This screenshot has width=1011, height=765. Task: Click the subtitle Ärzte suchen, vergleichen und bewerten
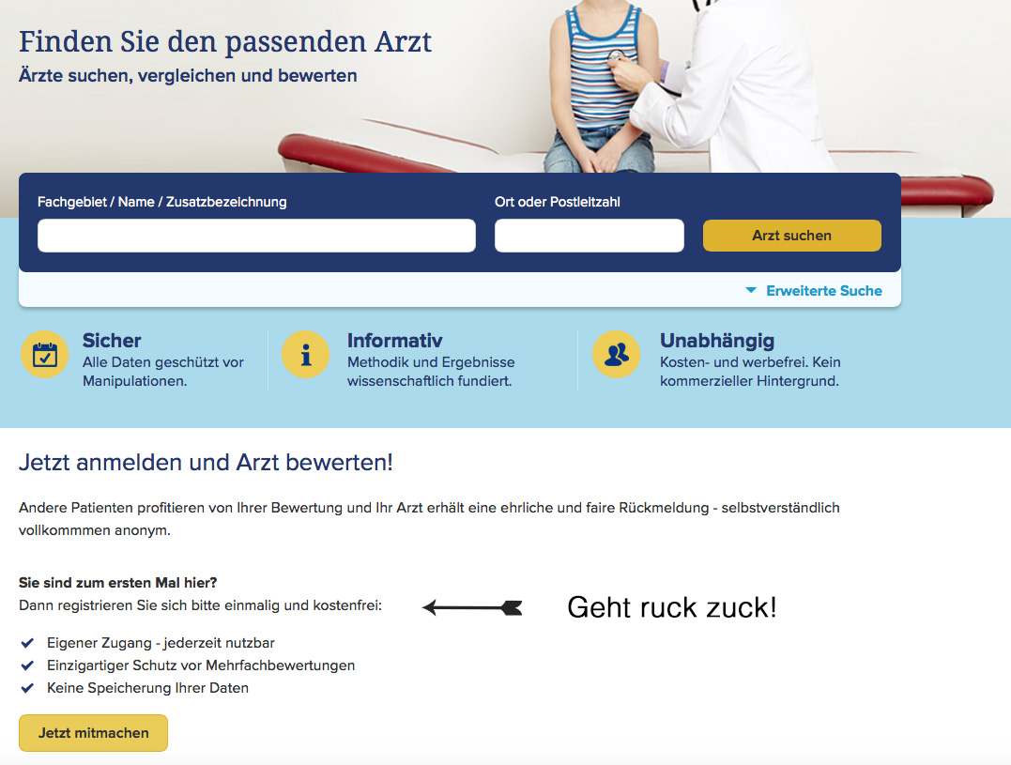click(x=188, y=75)
